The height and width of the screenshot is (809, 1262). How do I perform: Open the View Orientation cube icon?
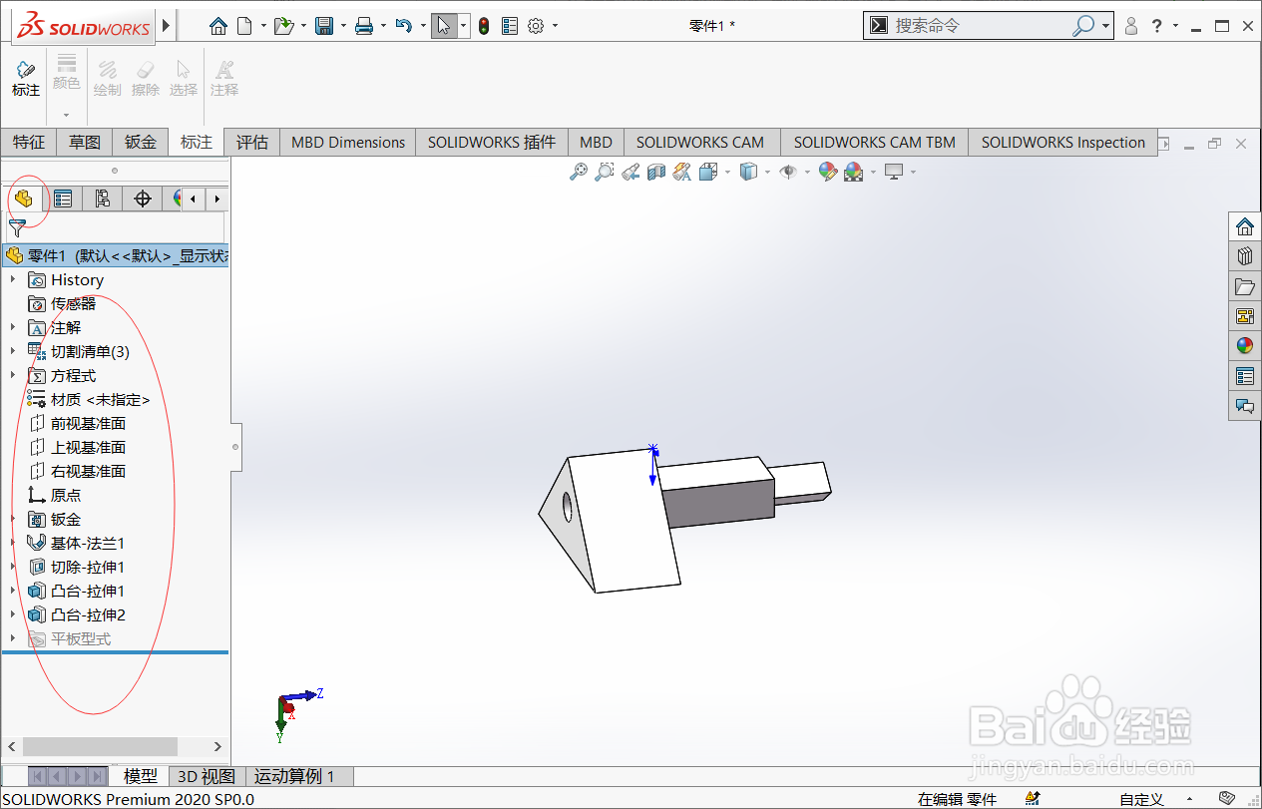coord(708,172)
